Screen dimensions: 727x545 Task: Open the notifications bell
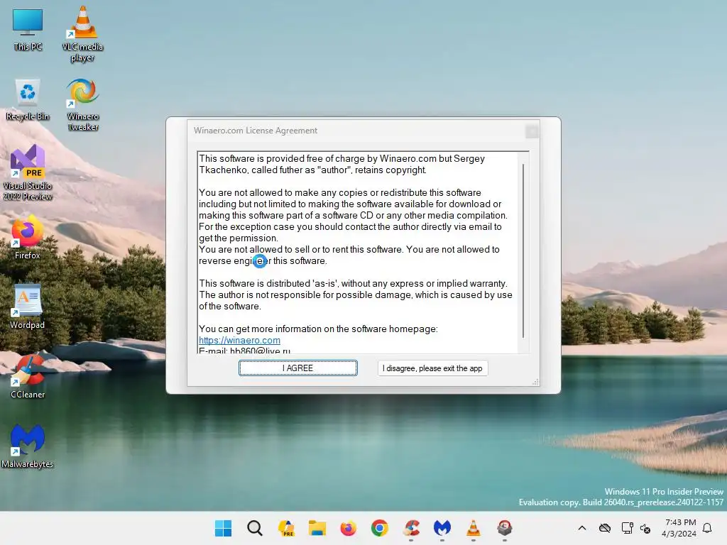click(x=708, y=528)
